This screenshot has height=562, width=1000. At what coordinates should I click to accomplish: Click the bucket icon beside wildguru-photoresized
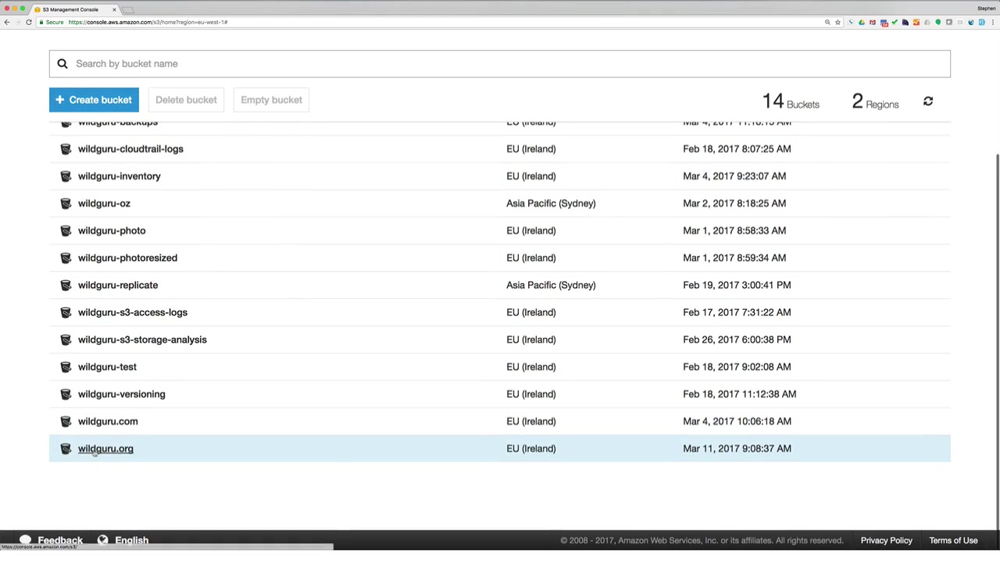pyautogui.click(x=66, y=258)
